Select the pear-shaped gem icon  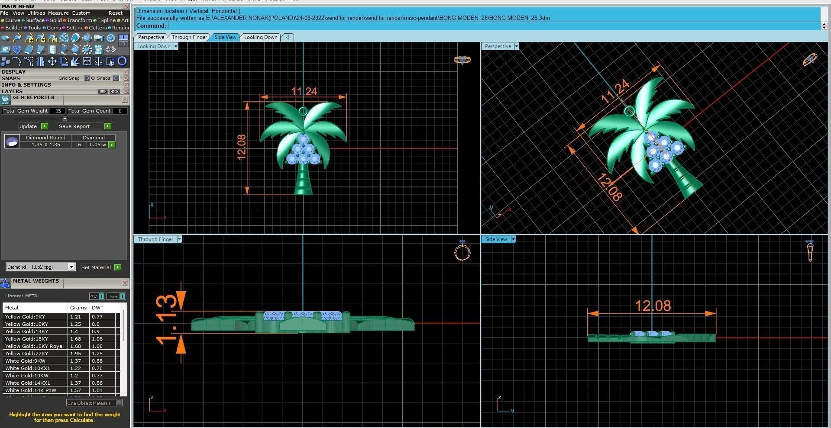click(x=75, y=38)
